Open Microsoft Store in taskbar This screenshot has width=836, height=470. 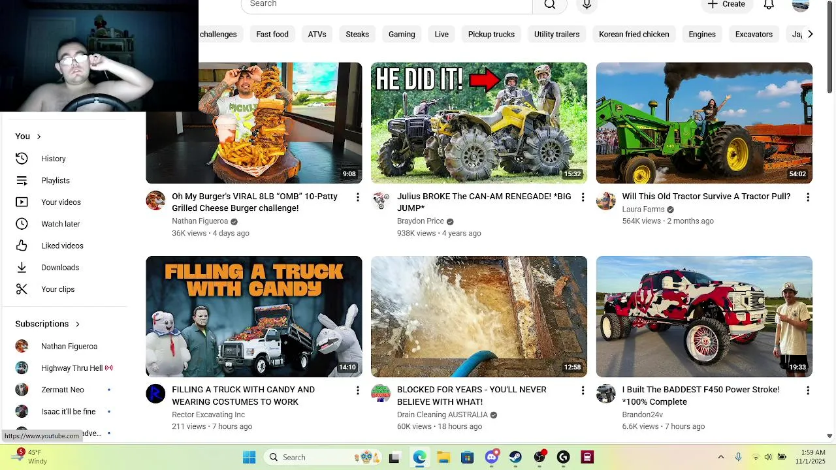467,457
